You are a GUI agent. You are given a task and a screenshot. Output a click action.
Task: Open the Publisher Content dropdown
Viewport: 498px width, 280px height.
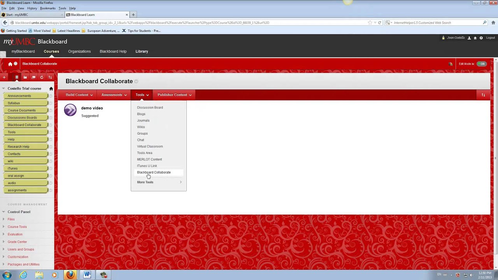(x=174, y=95)
